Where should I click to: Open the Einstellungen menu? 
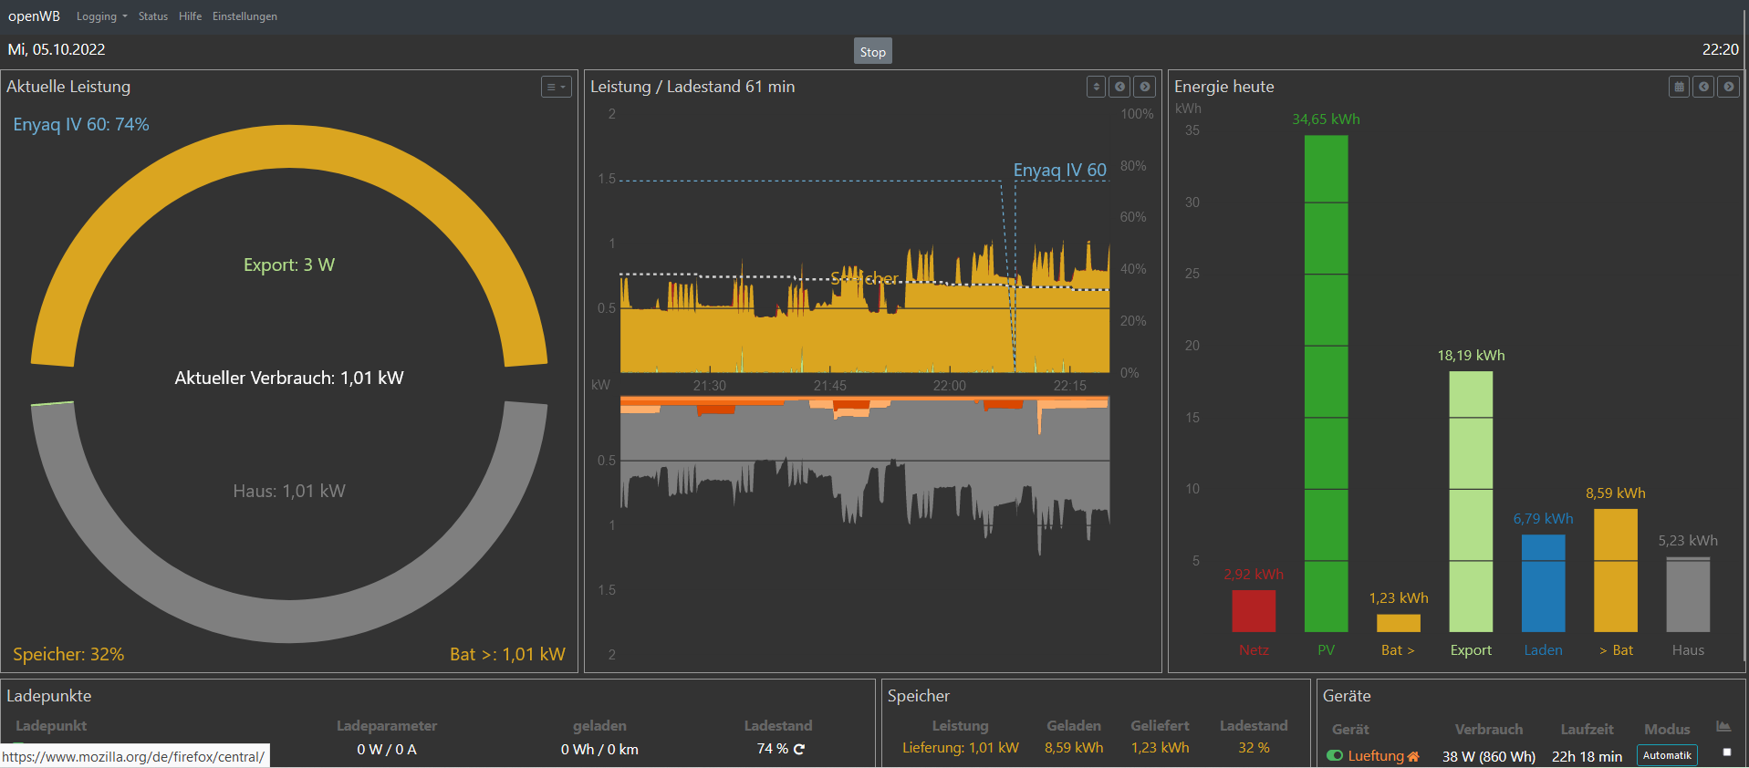[245, 16]
